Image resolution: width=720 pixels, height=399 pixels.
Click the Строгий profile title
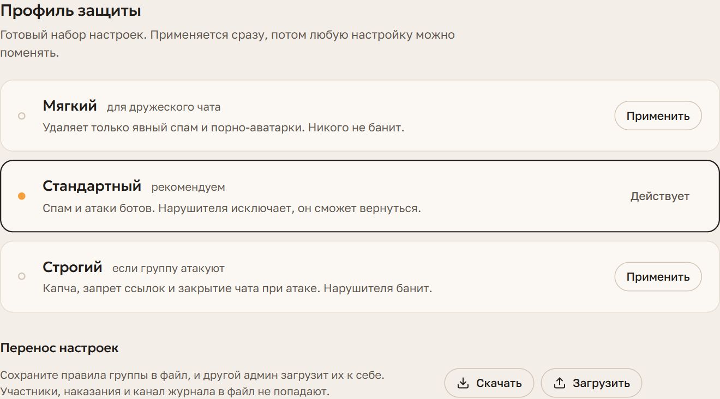(x=73, y=267)
